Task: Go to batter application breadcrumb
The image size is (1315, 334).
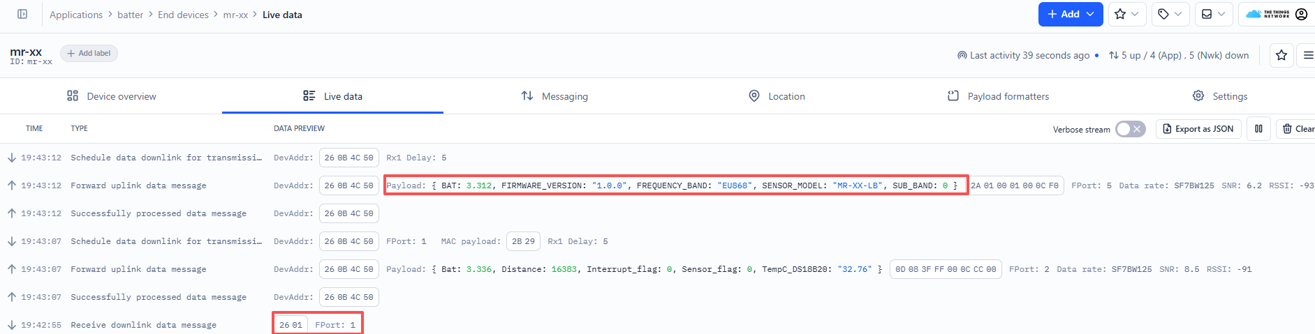Action: tap(130, 15)
